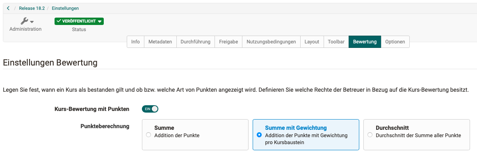Viewport: 477px width, 156px height.
Task: Open the Release 18.2 breadcrumb link
Action: point(32,8)
